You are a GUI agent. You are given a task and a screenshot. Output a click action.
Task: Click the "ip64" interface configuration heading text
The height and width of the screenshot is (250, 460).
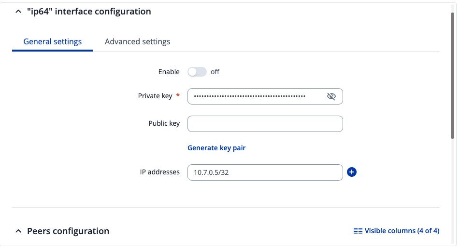coord(89,12)
